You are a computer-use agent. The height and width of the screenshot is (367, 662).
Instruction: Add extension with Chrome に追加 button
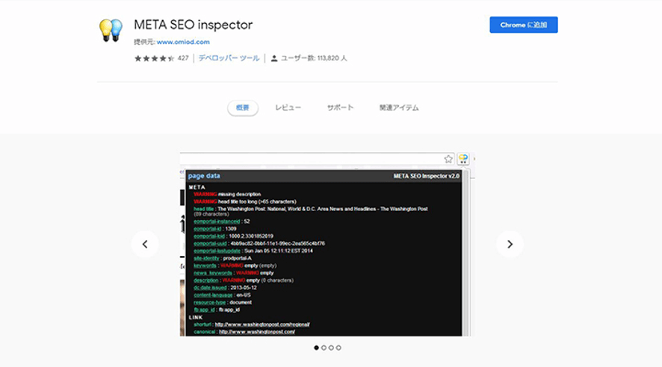524,25
